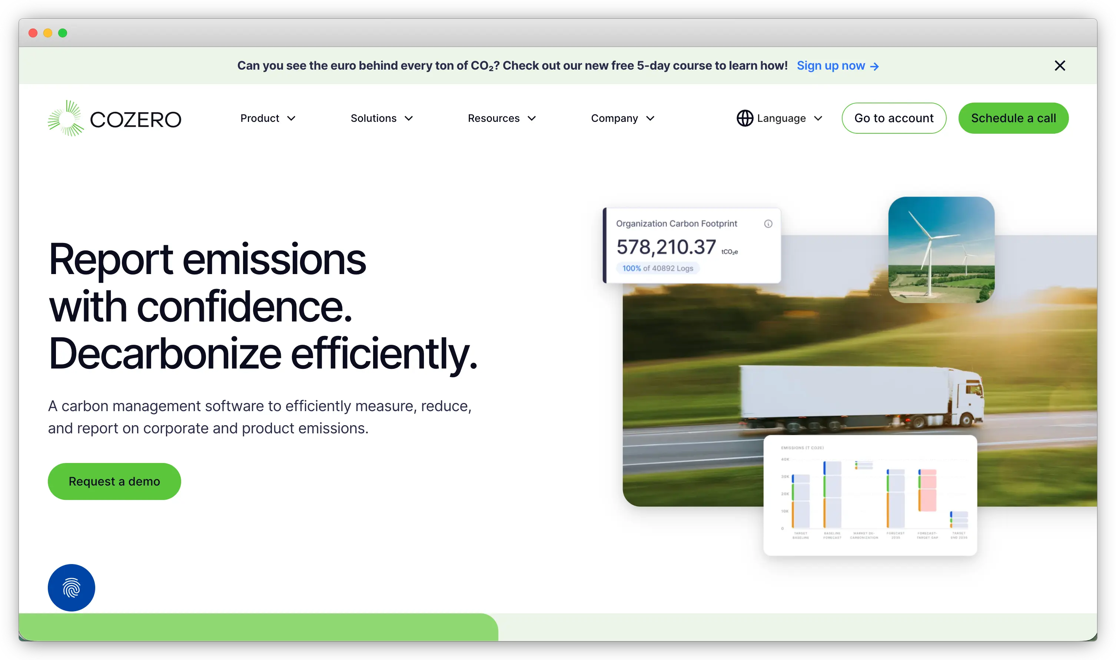Viewport: 1116px width, 660px height.
Task: Open the Company menu item
Action: (x=614, y=118)
